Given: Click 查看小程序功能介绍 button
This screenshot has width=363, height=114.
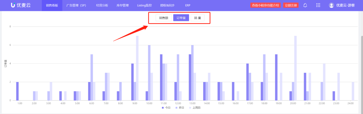Looking at the screenshot, I should pyautogui.click(x=265, y=5).
